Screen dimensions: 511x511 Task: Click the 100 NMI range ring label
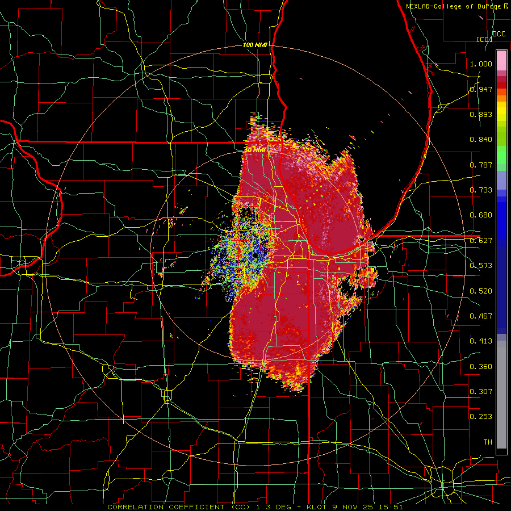255,45
